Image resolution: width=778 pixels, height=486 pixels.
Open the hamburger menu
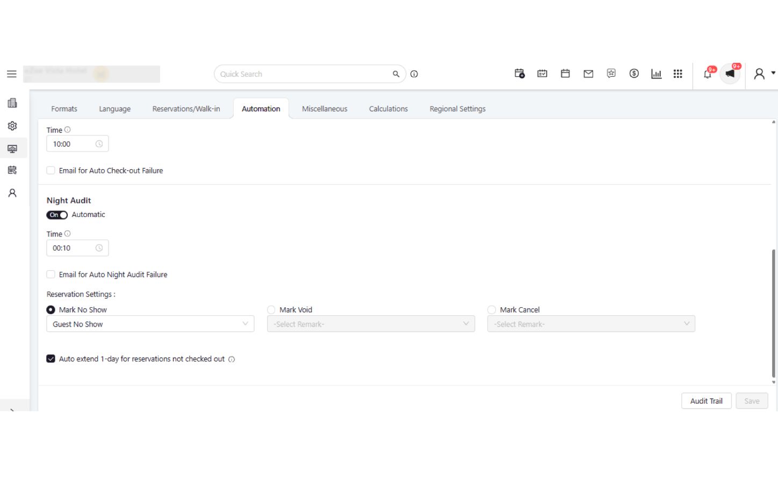coord(11,74)
